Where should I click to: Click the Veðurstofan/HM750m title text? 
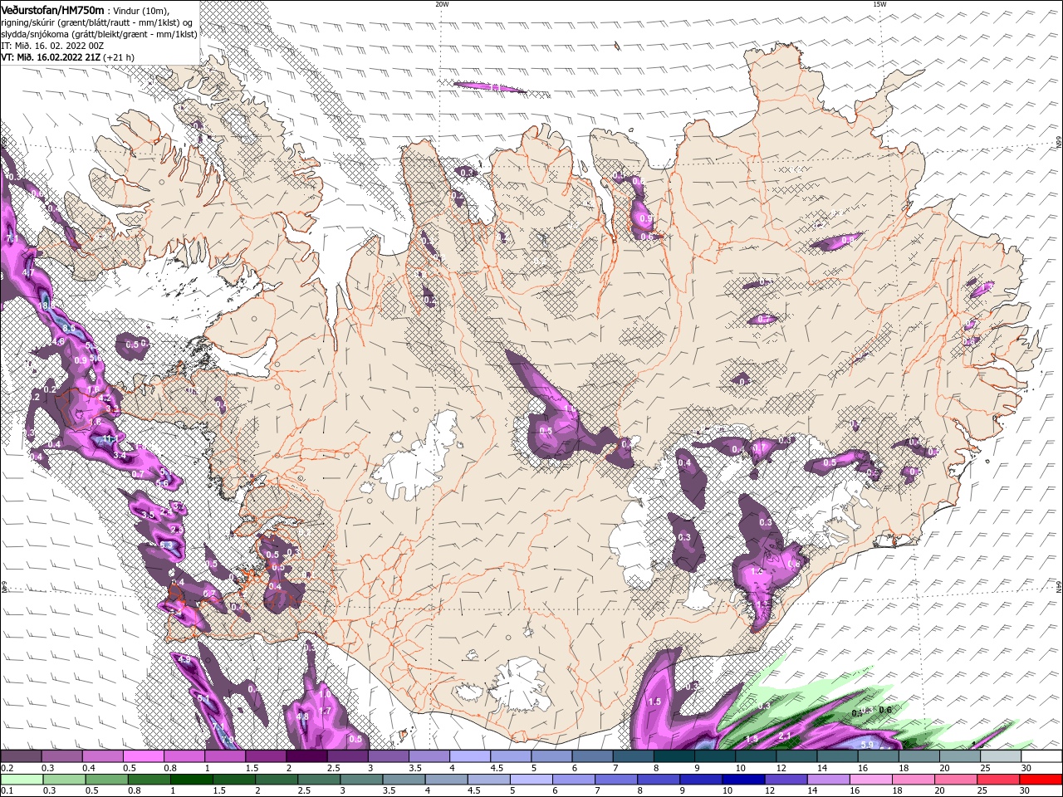click(52, 9)
